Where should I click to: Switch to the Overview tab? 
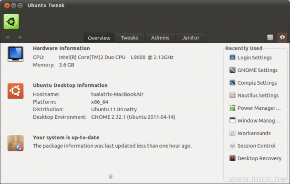99,38
